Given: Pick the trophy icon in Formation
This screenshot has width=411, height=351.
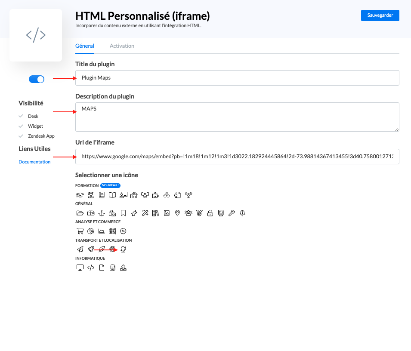Looking at the screenshot, I should (188, 195).
